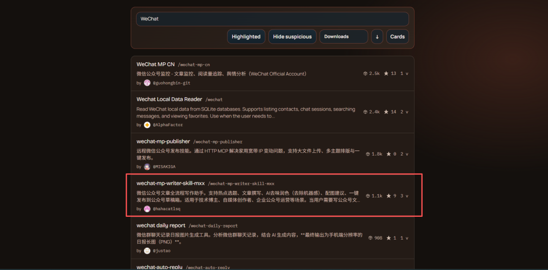
Task: Click the /wechat-mp-writer-skill-mxx slug text
Action: click(241, 183)
